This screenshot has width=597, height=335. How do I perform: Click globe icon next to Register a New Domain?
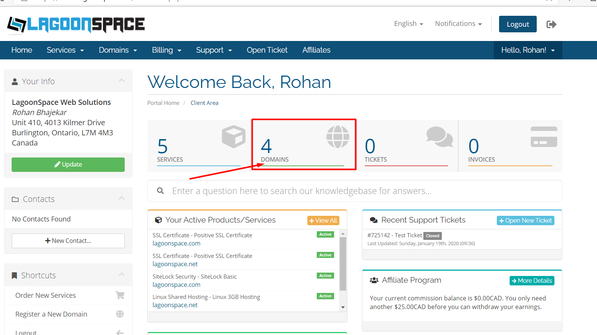coord(120,314)
